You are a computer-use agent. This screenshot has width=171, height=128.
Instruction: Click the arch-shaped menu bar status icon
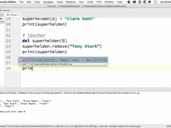pos(145,2)
